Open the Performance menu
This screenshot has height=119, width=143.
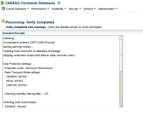click(x=39, y=9)
